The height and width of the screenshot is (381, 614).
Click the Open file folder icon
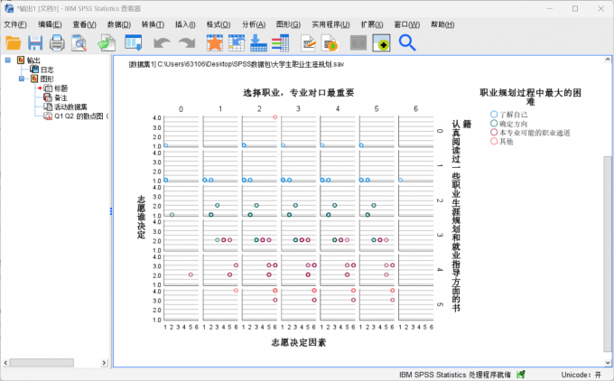[x=14, y=42]
